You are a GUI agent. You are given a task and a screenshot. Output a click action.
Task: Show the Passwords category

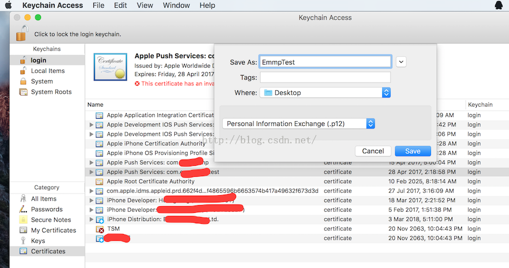tap(46, 209)
